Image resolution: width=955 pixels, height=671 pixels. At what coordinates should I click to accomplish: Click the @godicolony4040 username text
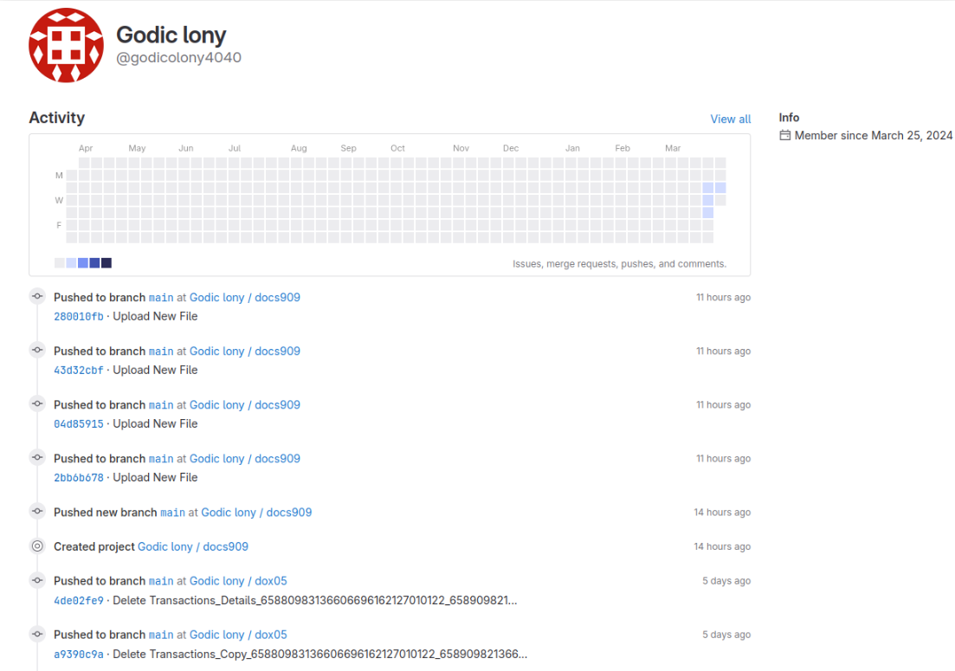click(178, 57)
